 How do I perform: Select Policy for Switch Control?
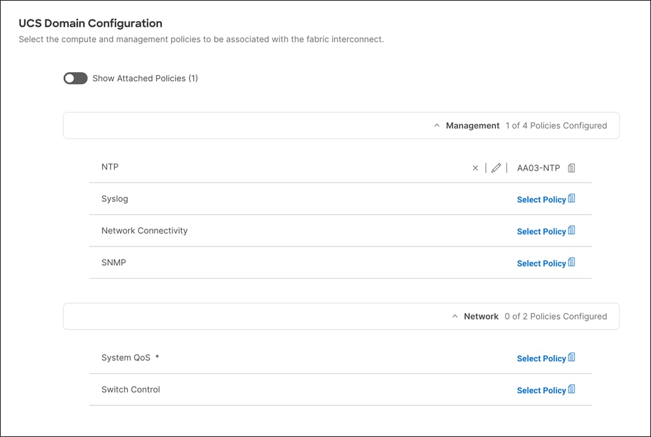tap(541, 390)
